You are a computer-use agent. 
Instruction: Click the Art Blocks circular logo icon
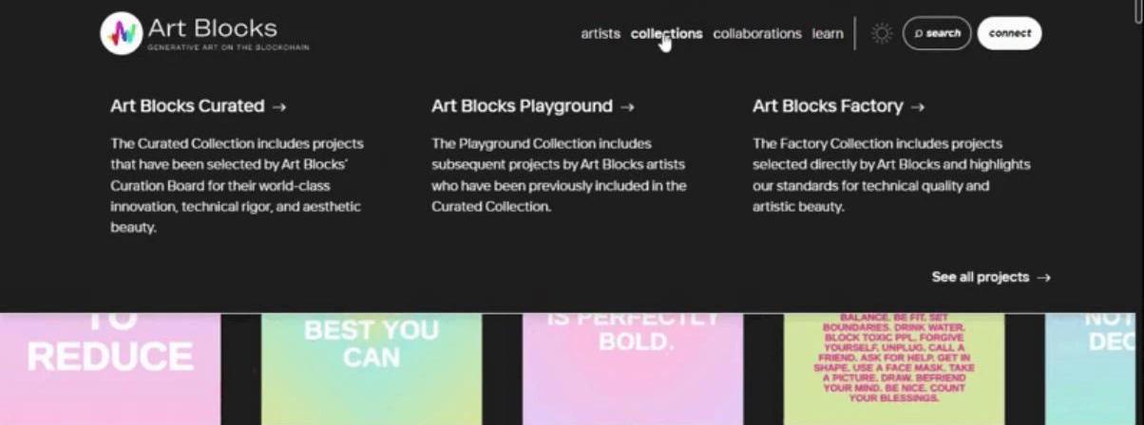click(121, 33)
